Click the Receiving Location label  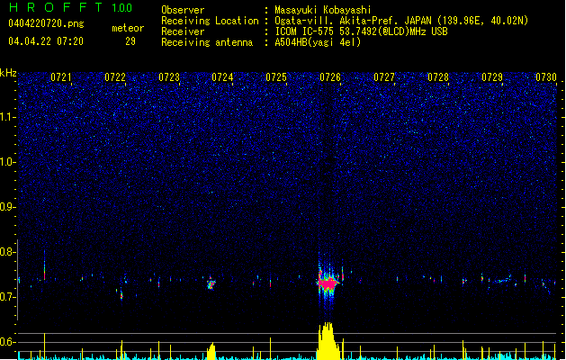[x=210, y=21]
